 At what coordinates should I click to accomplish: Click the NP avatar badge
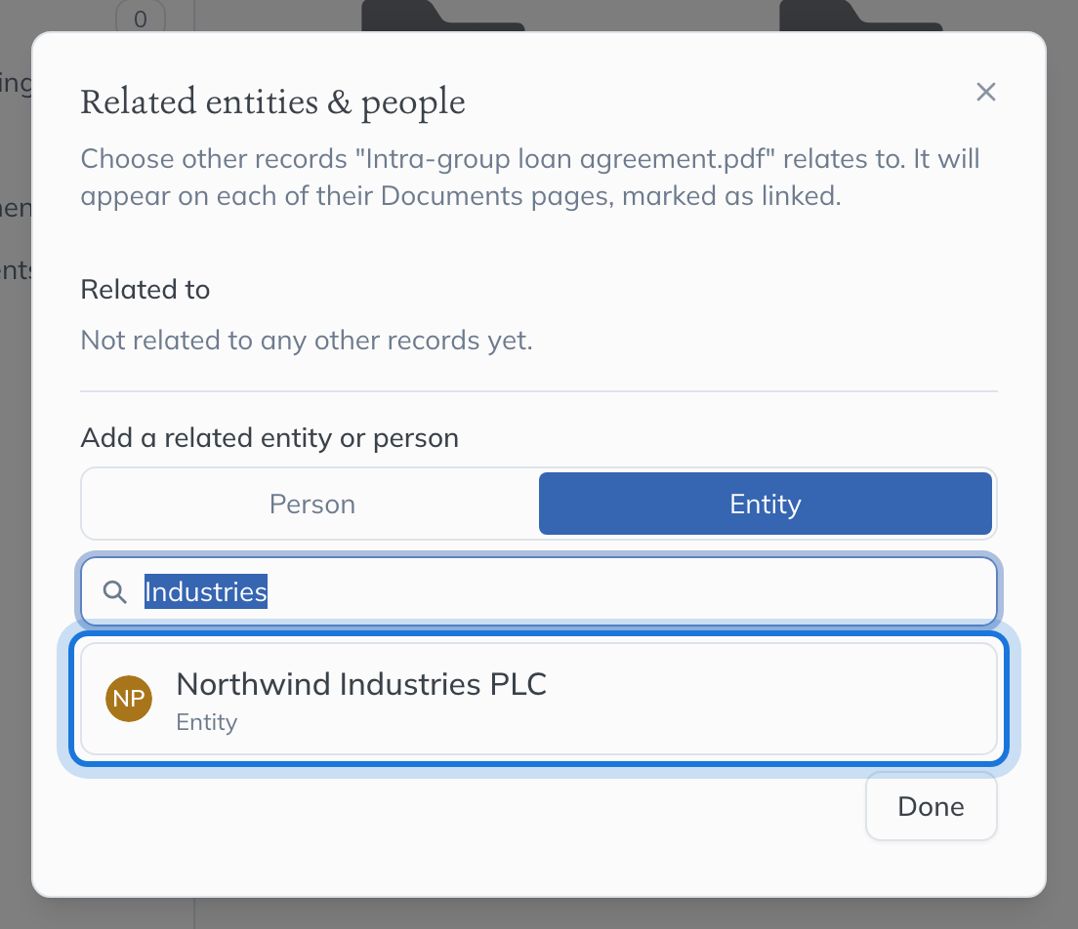(x=129, y=699)
